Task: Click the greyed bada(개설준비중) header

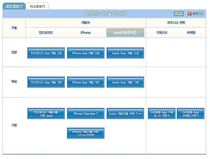Action: click(x=125, y=32)
